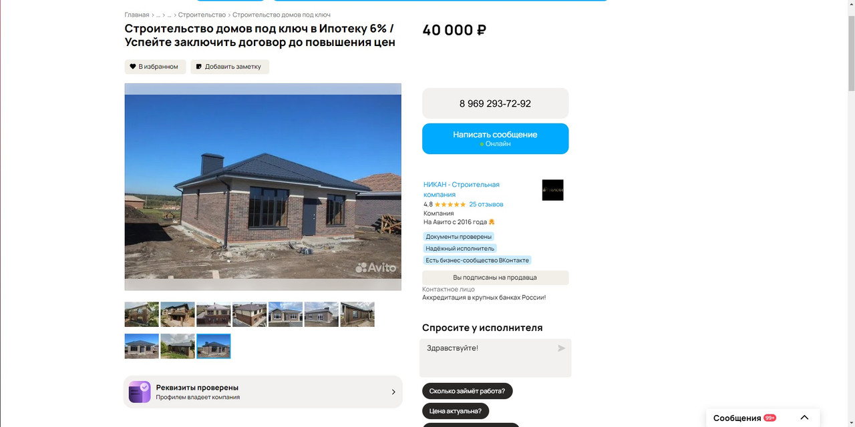Click the Здравствуйте message input field
This screenshot has width=855, height=427.
pyautogui.click(x=495, y=358)
